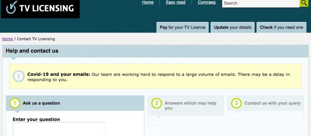Click the TV Licensing logo

point(40,9)
